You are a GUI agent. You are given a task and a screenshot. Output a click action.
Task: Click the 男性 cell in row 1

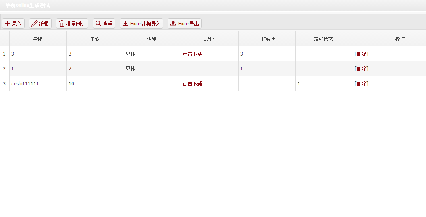(131, 54)
